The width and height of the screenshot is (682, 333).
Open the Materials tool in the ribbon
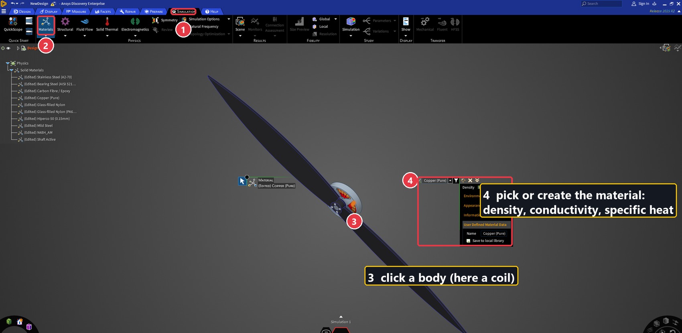(x=46, y=24)
